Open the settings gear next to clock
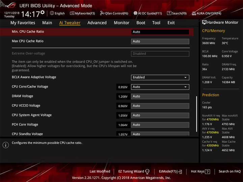243x182 pixels. click(43, 12)
